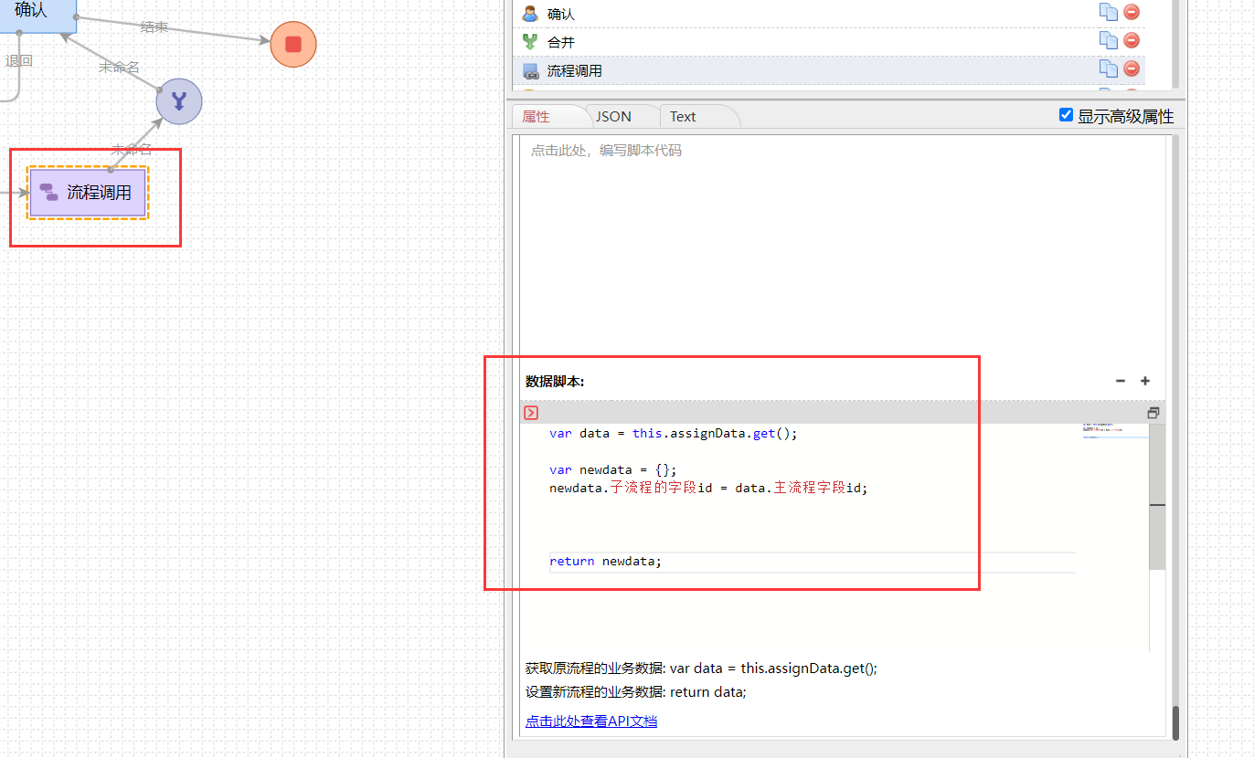
Task: Enlarge the 数据脚本 editor with the plus button
Action: click(x=1145, y=381)
